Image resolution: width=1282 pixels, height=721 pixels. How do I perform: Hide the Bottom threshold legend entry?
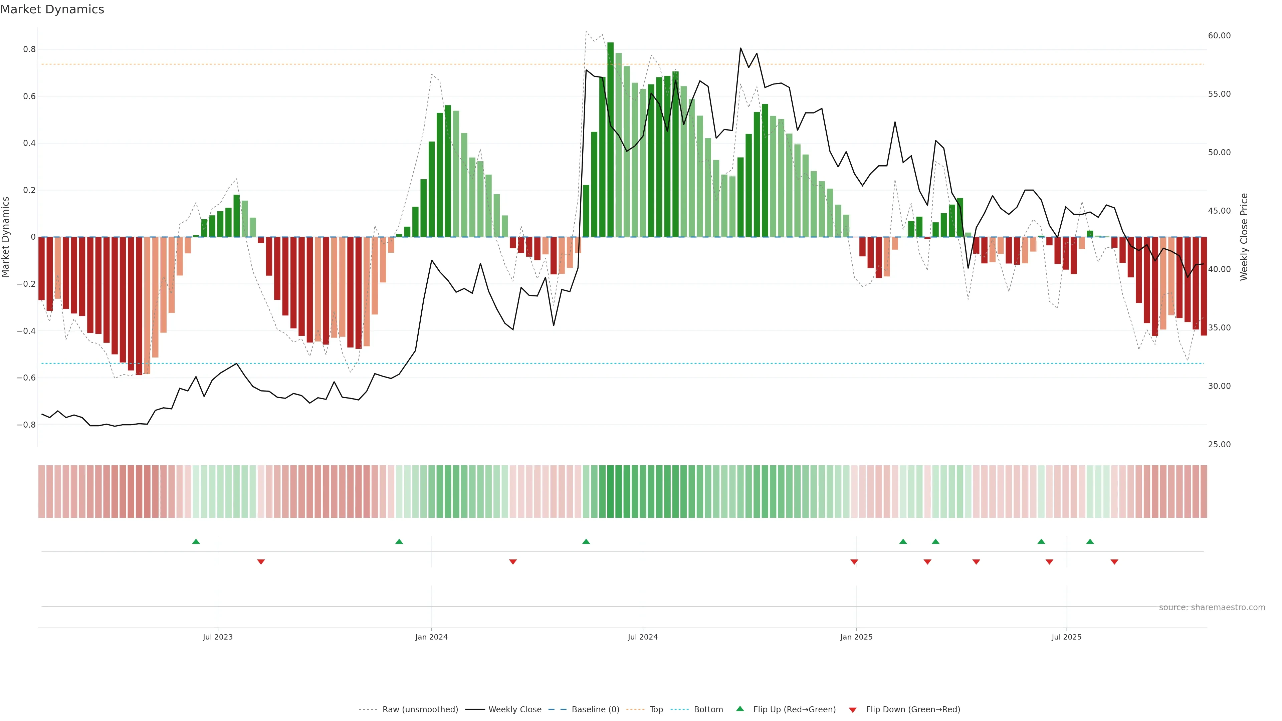(x=708, y=709)
